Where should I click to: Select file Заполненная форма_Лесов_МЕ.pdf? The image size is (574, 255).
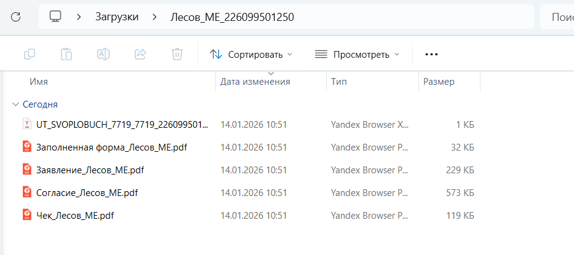pos(111,147)
